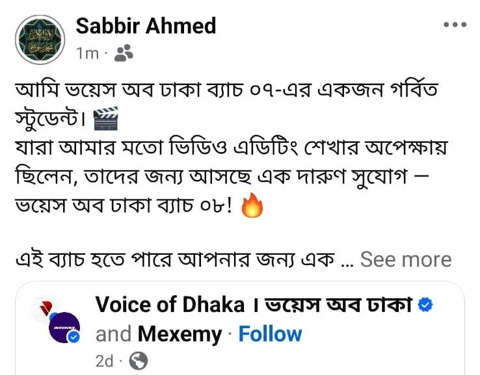Click the friends audience icon
Viewport: 480px width, 375px height.
pyautogui.click(x=123, y=54)
